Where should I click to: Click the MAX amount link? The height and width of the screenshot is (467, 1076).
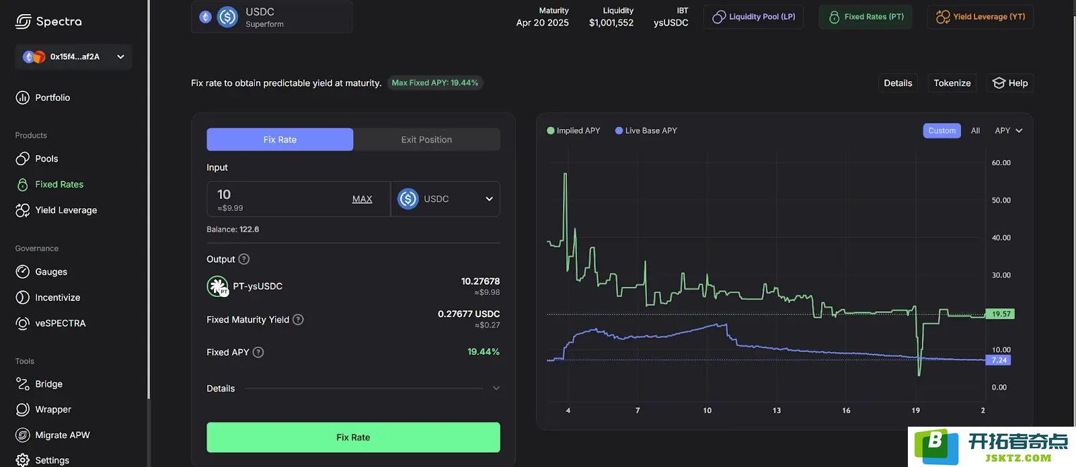point(362,199)
